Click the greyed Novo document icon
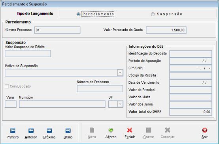The image size is (219, 144). tap(92, 130)
